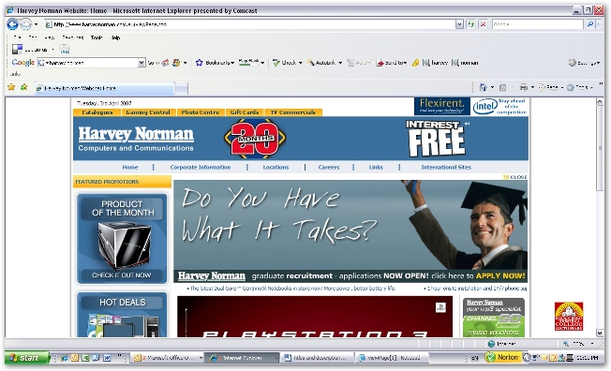This screenshot has height=371, width=611.
Task: Open the Edit menu
Action: (33, 37)
